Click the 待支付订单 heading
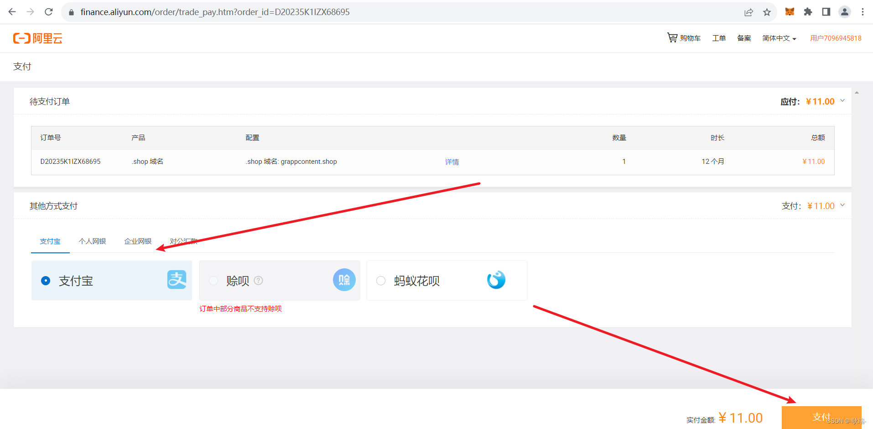This screenshot has height=429, width=873. point(50,101)
